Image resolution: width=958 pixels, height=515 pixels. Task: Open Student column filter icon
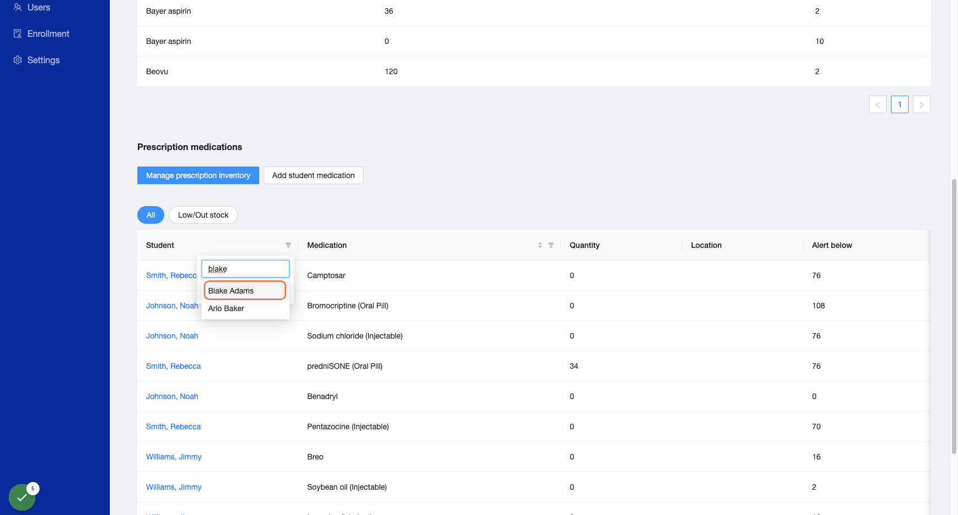288,245
